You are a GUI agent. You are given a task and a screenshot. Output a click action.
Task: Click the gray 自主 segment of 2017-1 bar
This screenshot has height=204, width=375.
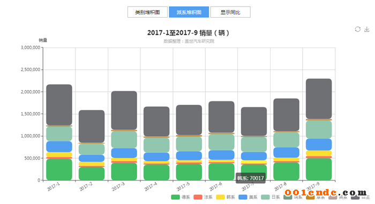[x=59, y=105]
